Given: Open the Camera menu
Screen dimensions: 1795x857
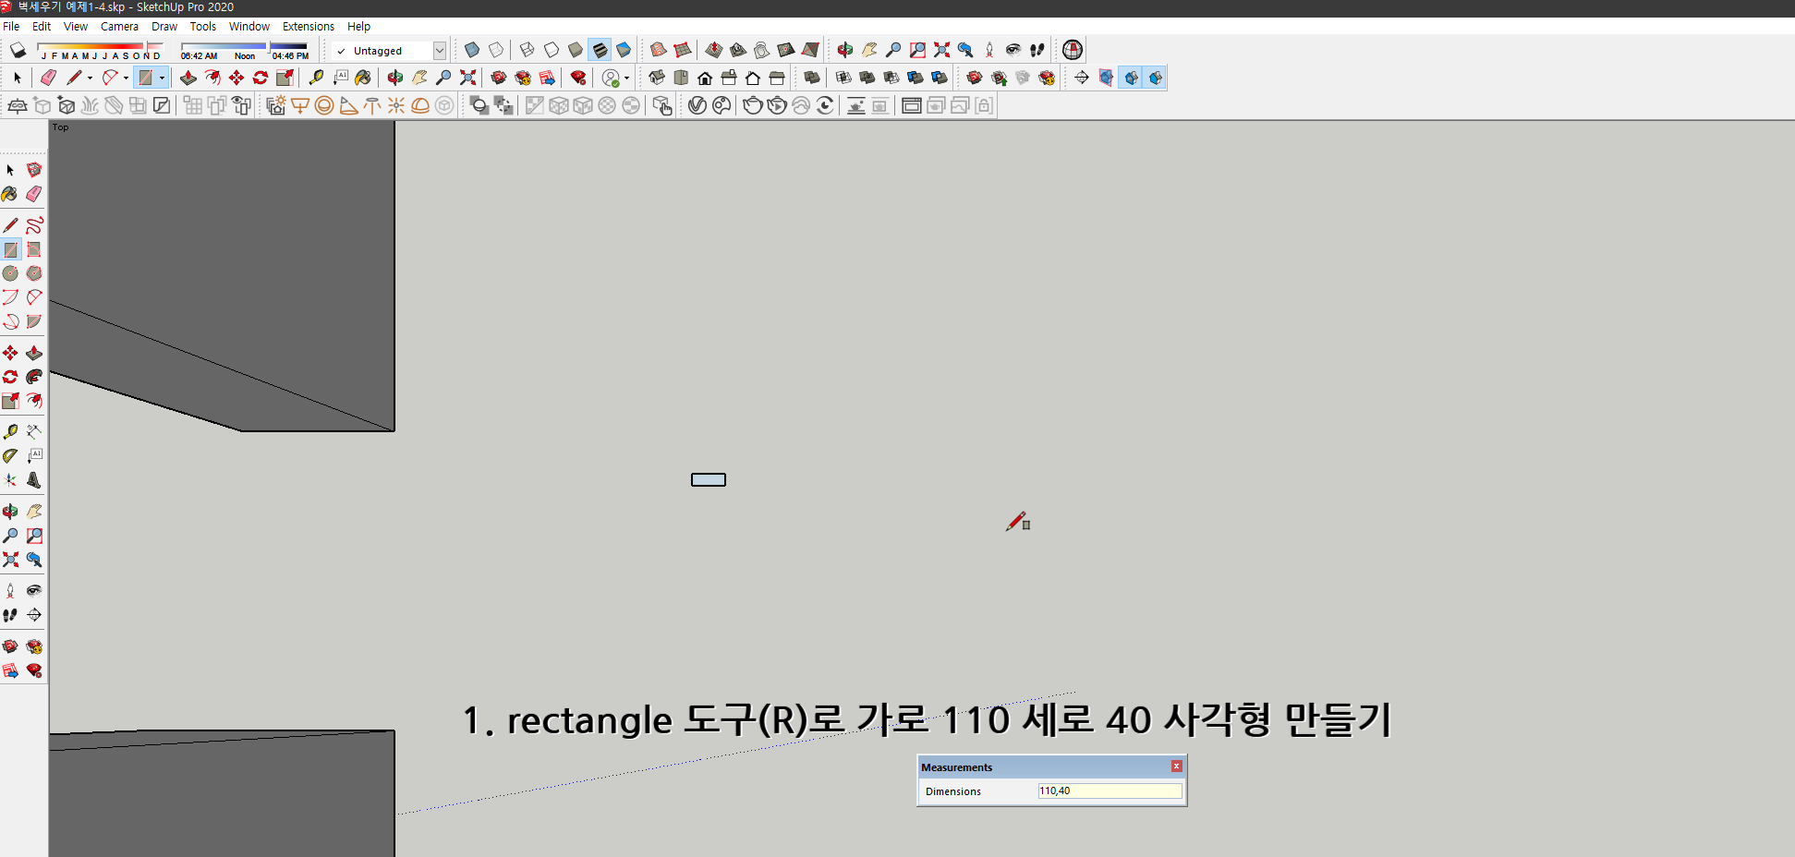Looking at the screenshot, I should click(x=119, y=26).
